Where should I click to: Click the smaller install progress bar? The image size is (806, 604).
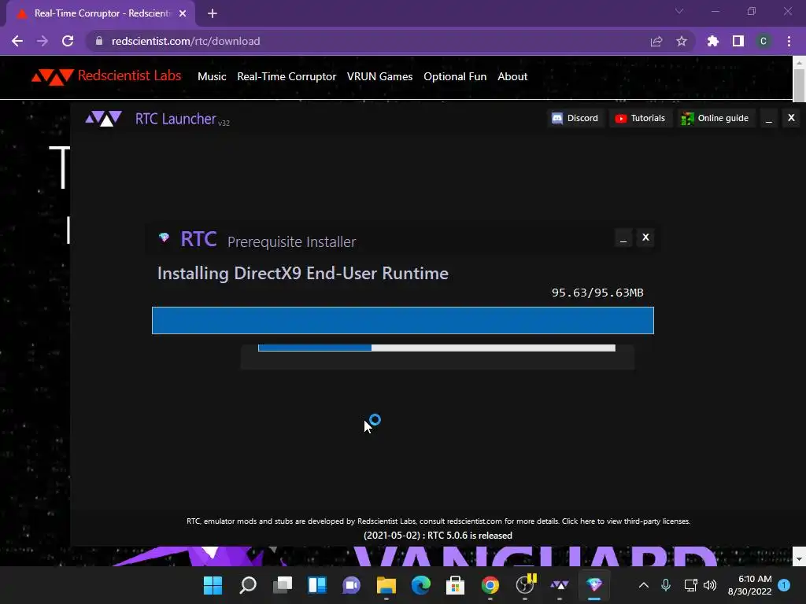click(x=436, y=348)
